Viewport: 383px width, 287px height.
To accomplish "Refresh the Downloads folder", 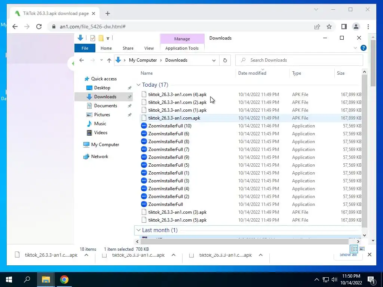I will [225, 60].
